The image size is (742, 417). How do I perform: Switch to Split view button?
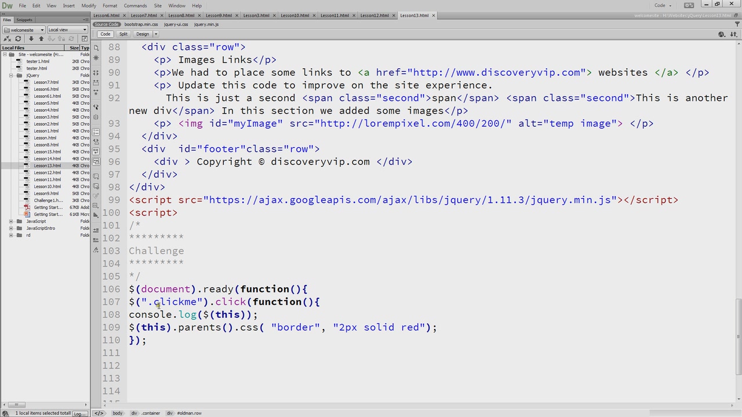[123, 34]
